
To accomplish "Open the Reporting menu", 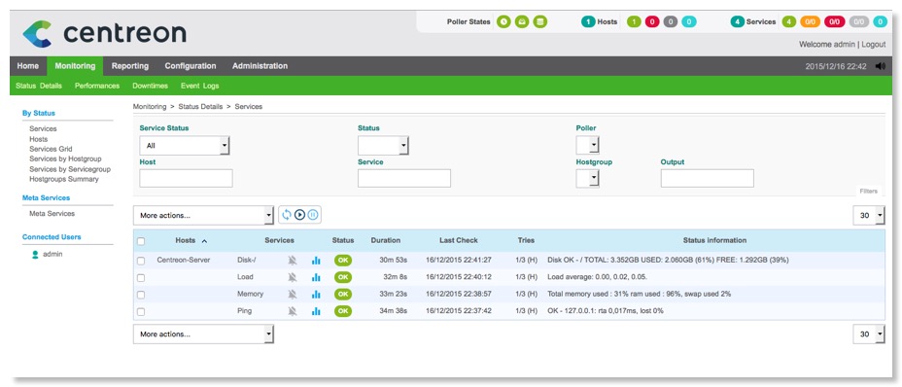I will [130, 66].
